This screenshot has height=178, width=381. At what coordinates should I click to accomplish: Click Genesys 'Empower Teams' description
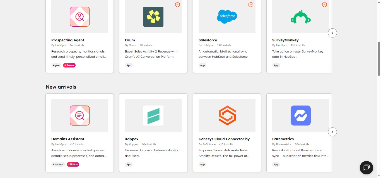click(224, 153)
